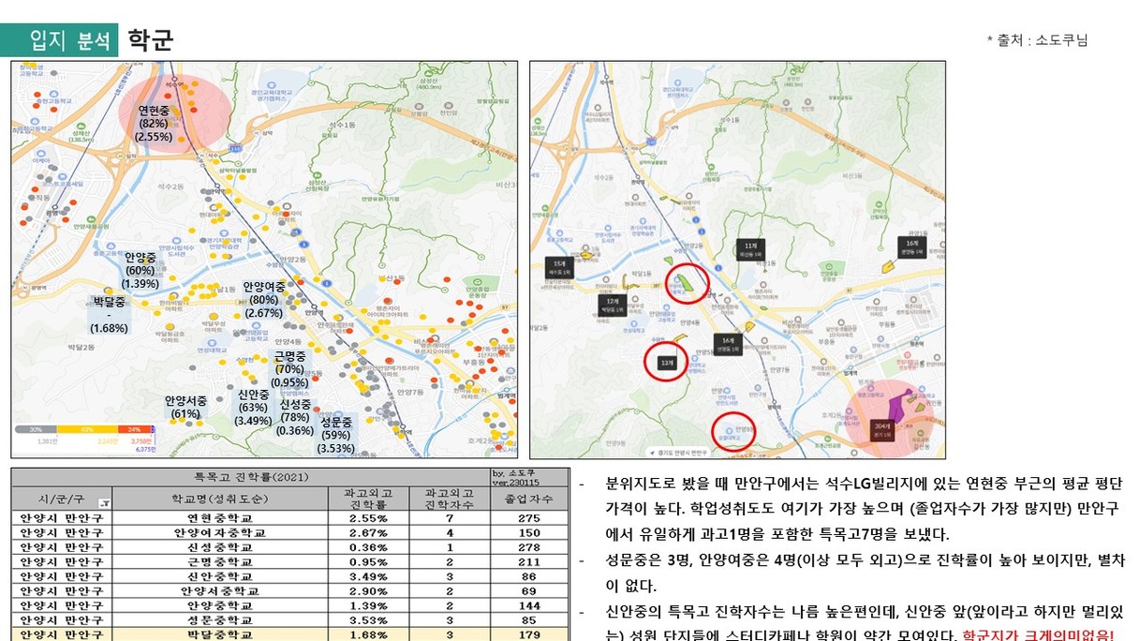Viewport: 1139px width, 641px height.
Task: Select the 연현중학교 table cell
Action: [x=219, y=518]
